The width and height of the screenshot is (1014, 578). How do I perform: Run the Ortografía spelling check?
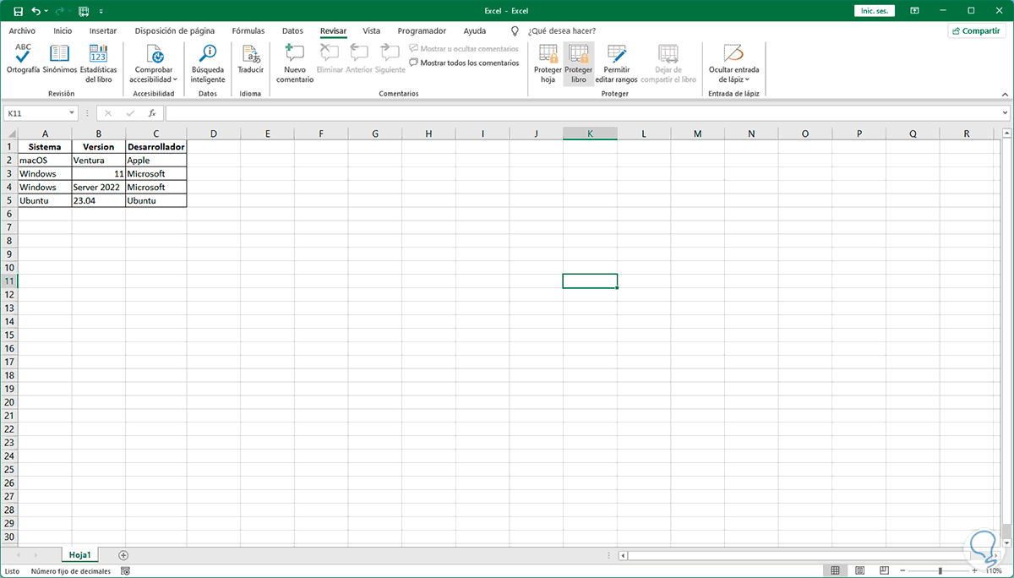coord(24,60)
